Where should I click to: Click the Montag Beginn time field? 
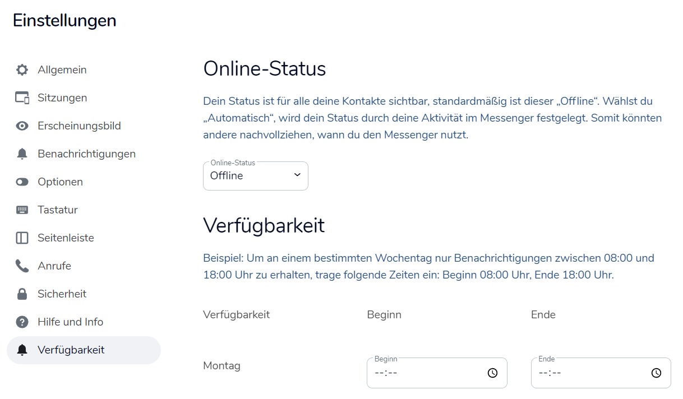(x=421, y=373)
